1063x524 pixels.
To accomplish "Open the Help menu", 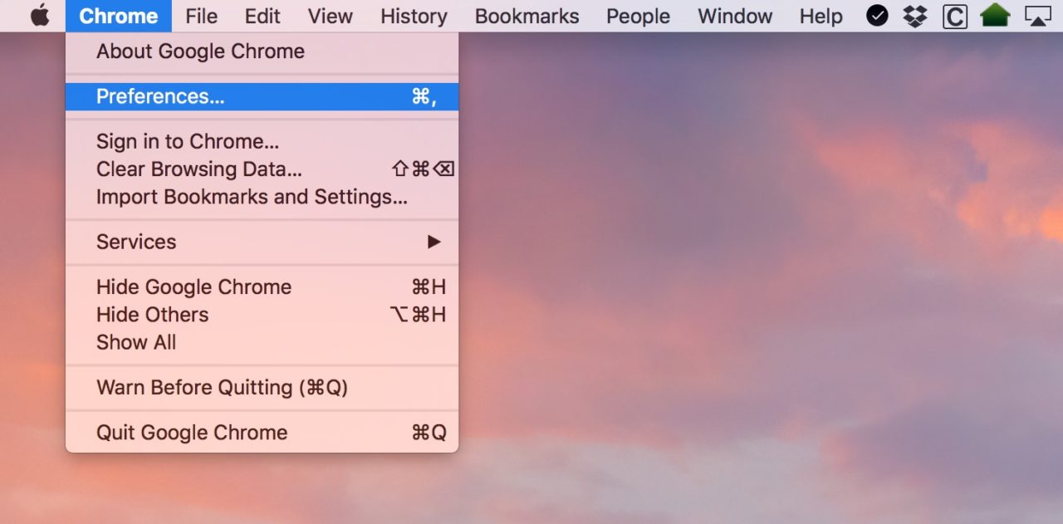I will tap(821, 16).
